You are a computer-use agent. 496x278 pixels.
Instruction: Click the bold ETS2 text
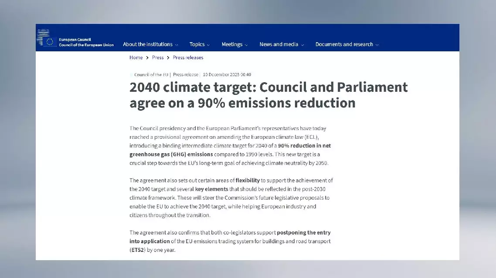click(x=136, y=250)
